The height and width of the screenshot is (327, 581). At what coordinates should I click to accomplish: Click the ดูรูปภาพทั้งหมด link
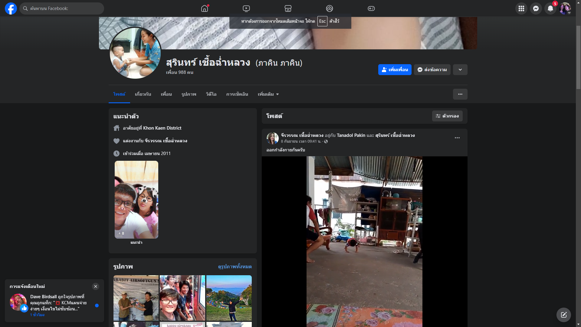pyautogui.click(x=235, y=266)
